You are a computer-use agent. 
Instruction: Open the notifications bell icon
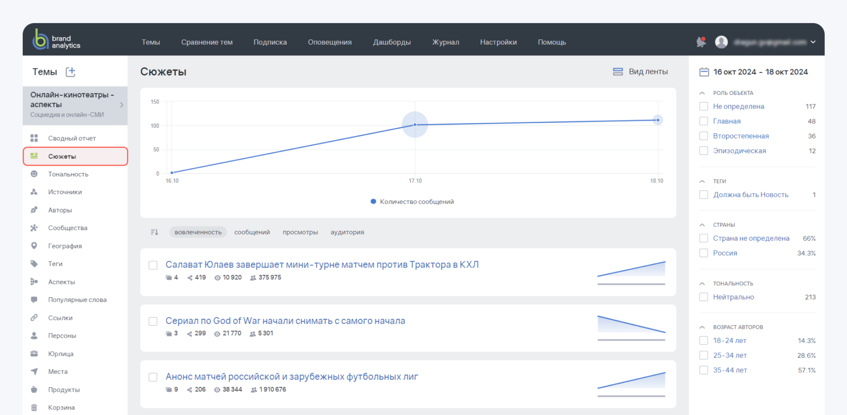[x=701, y=42]
